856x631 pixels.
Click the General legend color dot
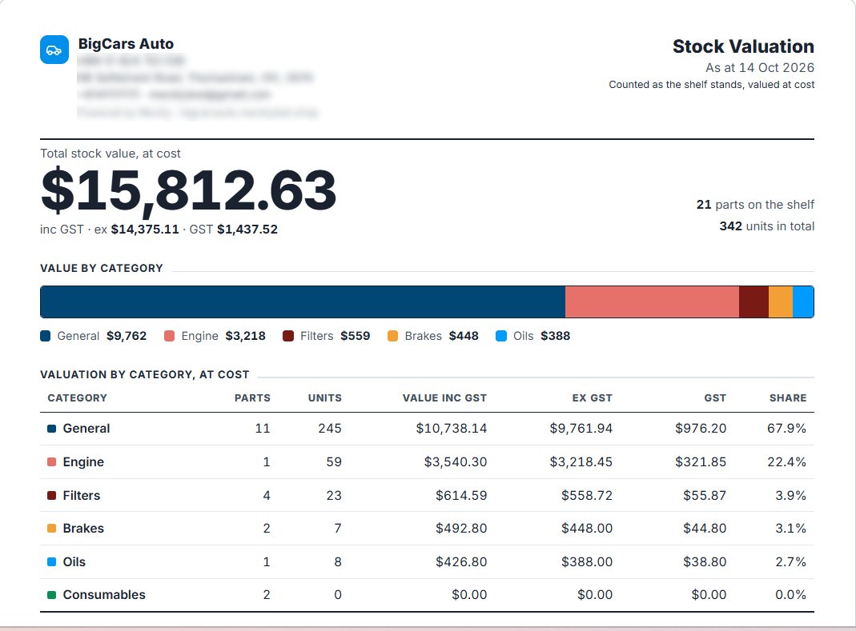click(46, 336)
